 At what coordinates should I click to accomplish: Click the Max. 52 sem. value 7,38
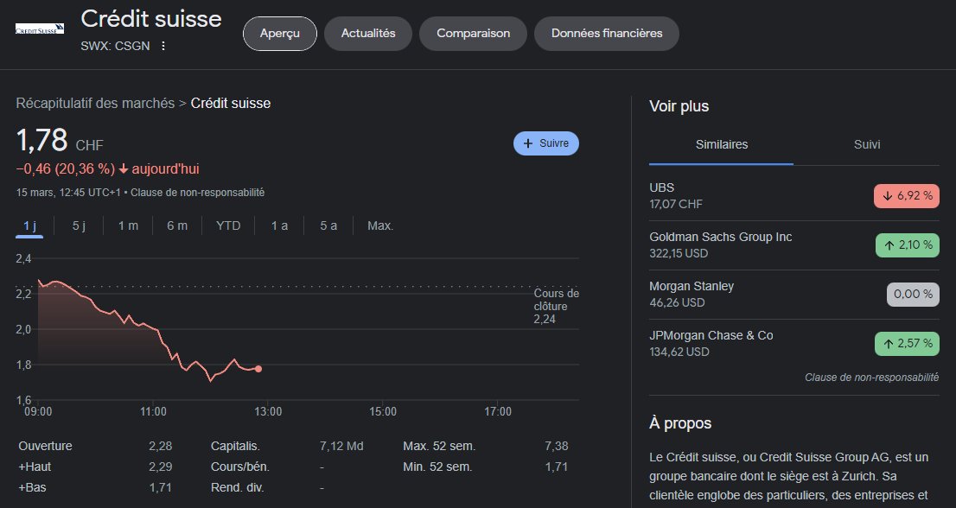point(556,446)
